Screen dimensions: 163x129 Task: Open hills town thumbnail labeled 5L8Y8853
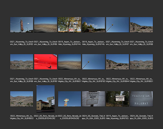point(22,99)
